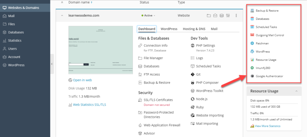Click Version 7.4.23 text
Screen dimensions: 307x137
click(x=205, y=51)
